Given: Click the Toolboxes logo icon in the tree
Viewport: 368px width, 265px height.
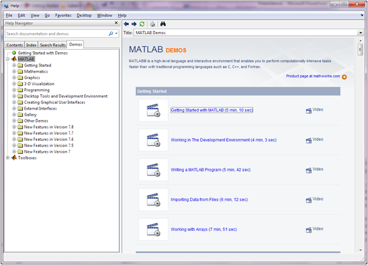Looking at the screenshot, I should pos(14,158).
